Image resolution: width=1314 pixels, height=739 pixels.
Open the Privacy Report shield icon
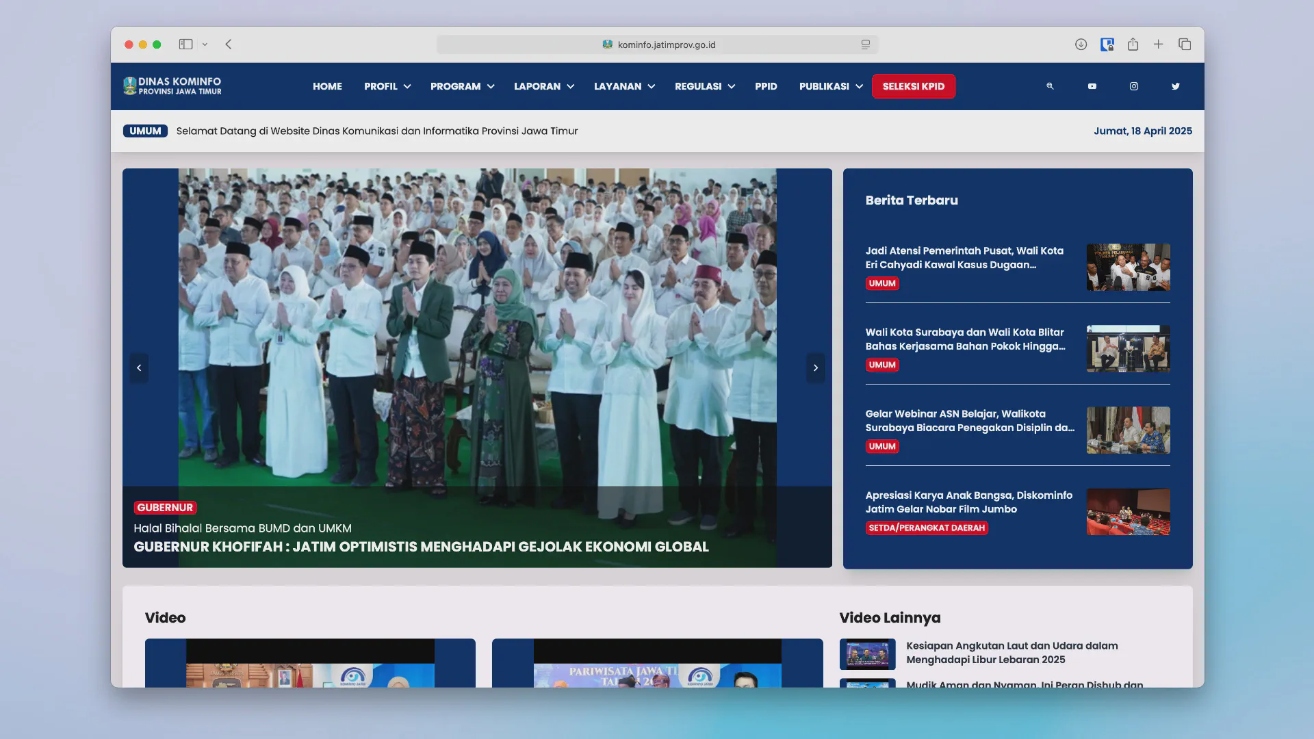(x=1107, y=44)
